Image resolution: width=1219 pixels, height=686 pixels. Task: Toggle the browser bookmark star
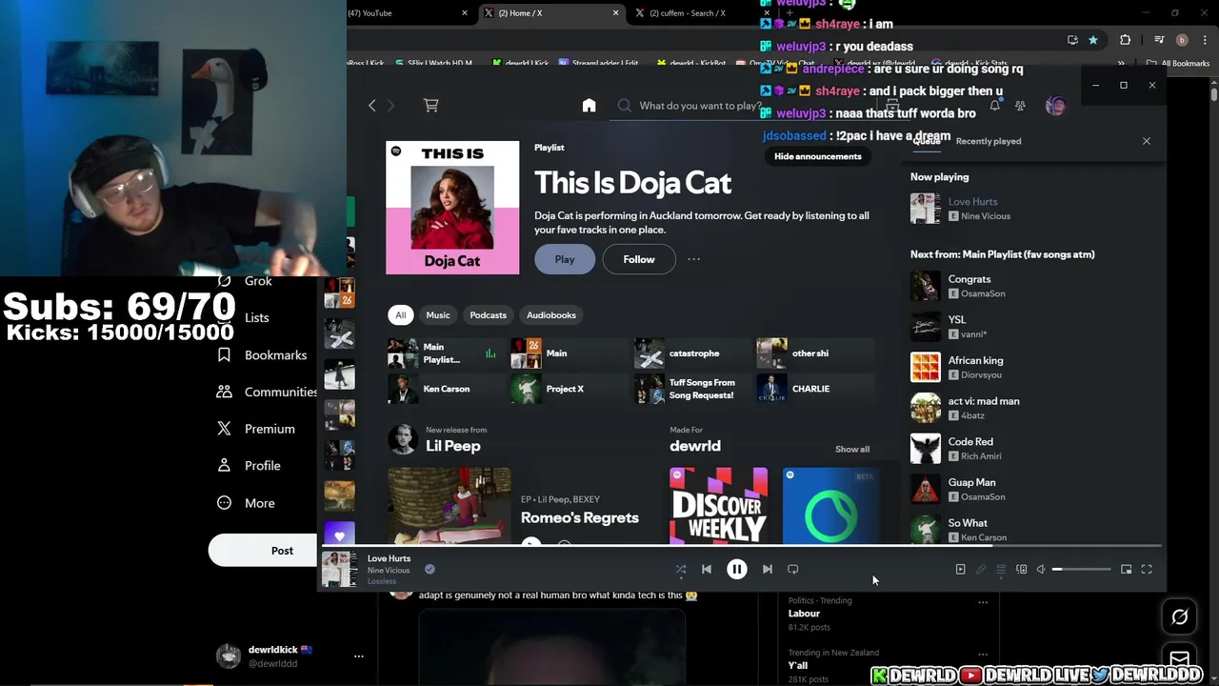point(1093,40)
